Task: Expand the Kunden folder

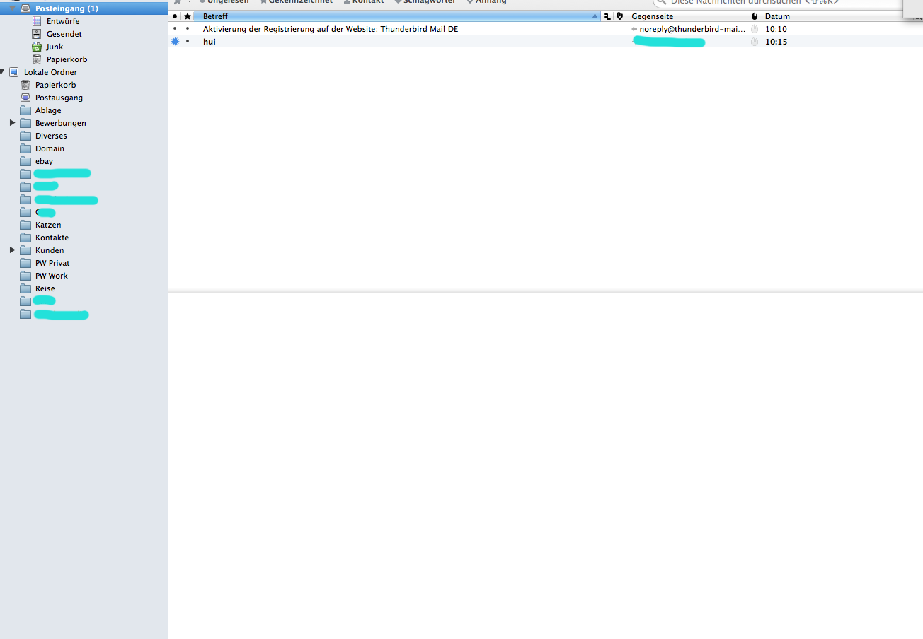Action: coord(12,250)
